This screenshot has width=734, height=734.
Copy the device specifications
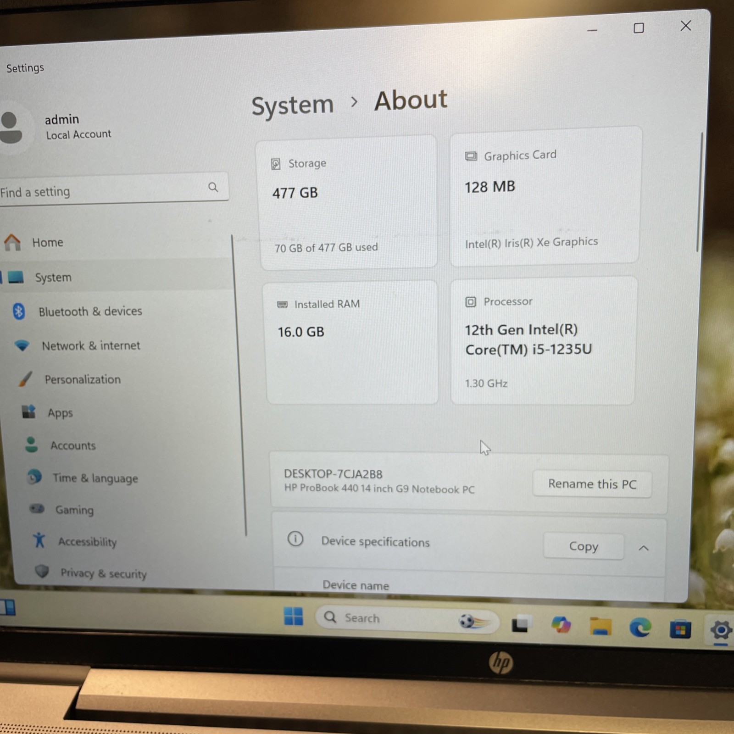pos(584,546)
